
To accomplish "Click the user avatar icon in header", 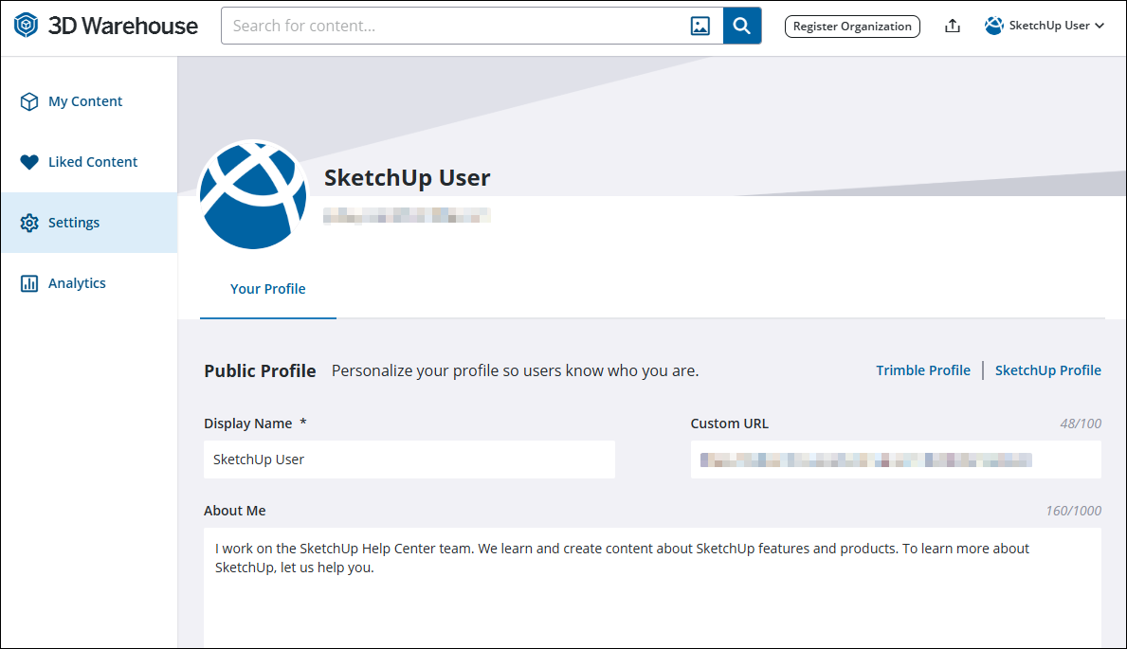I will (994, 26).
